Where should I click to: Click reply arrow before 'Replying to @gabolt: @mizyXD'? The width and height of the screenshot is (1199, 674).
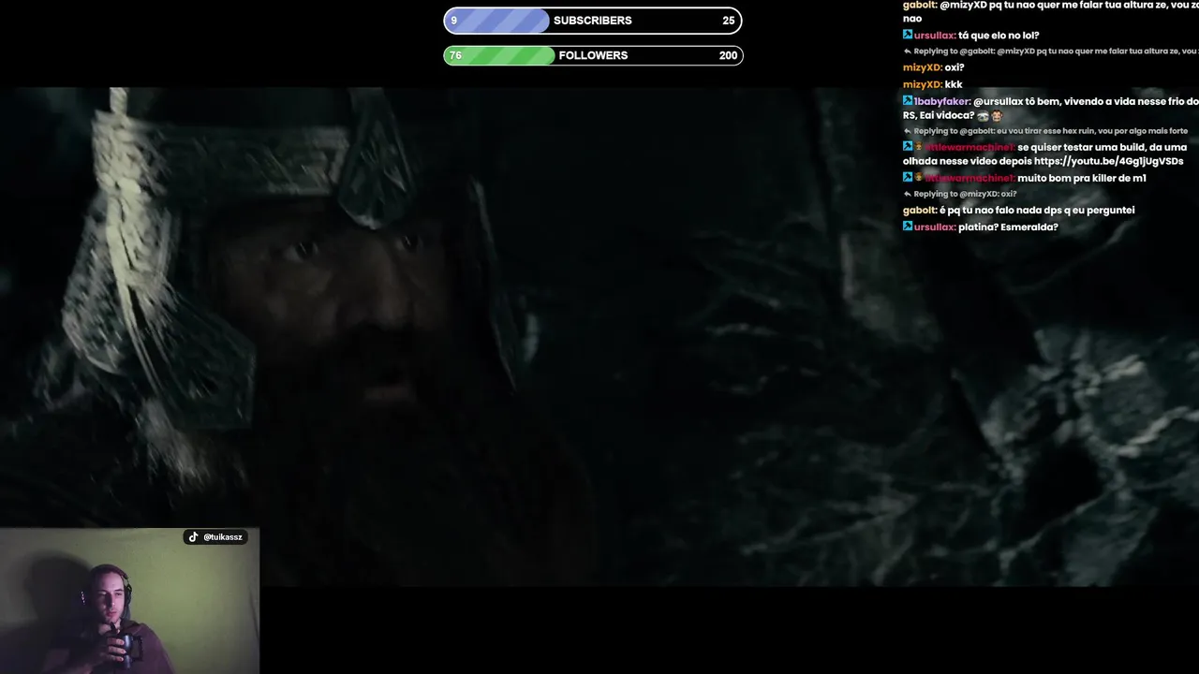(x=907, y=51)
